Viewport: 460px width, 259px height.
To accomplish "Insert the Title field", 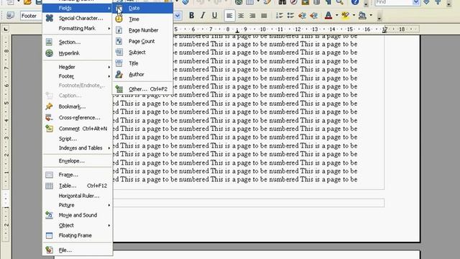I will tap(142, 63).
